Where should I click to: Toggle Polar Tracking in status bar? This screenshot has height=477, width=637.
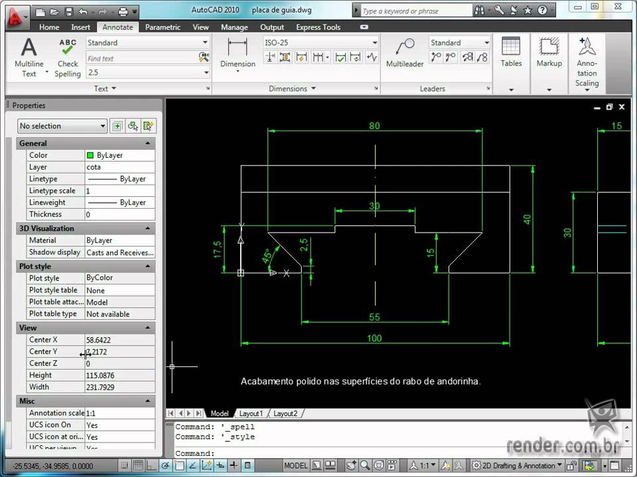(165, 465)
